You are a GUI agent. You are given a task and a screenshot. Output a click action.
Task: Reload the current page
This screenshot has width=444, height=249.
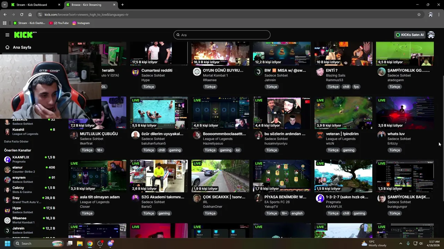coord(22,15)
